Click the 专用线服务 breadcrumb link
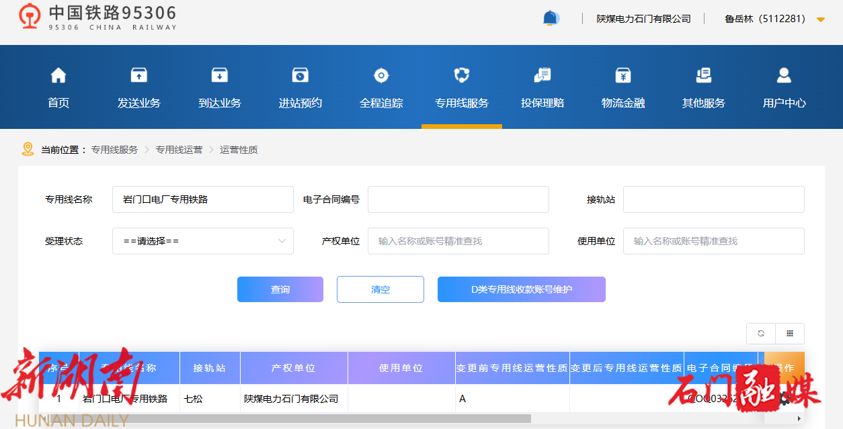Viewport: 843px width, 429px height. (114, 150)
